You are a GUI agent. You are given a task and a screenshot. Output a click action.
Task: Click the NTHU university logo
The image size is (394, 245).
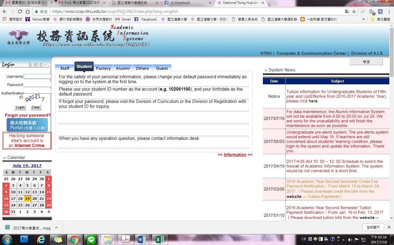18,37
